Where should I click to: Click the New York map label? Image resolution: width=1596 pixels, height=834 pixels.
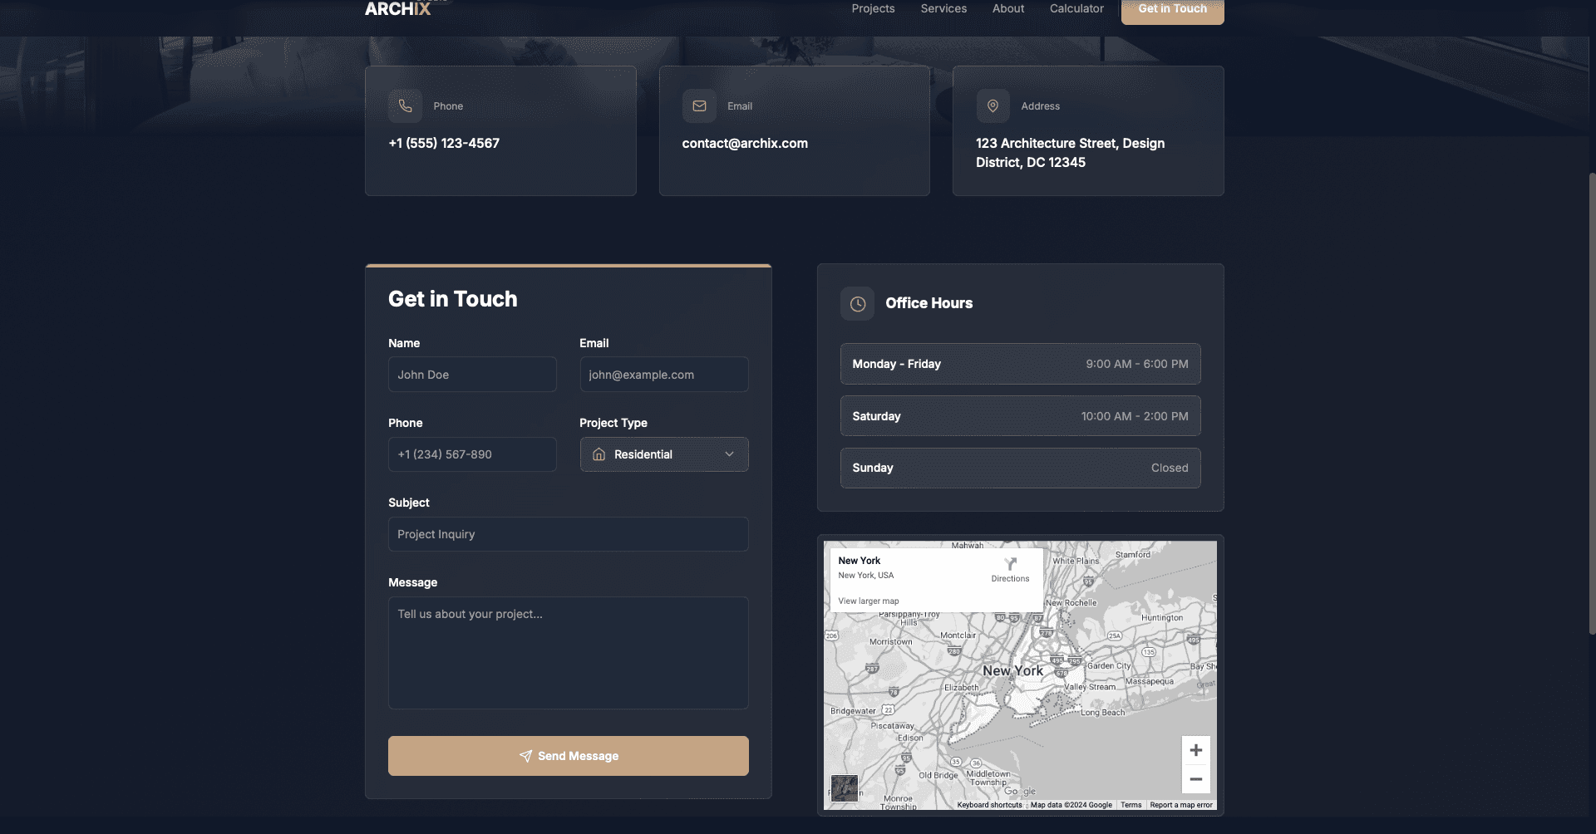click(1012, 670)
